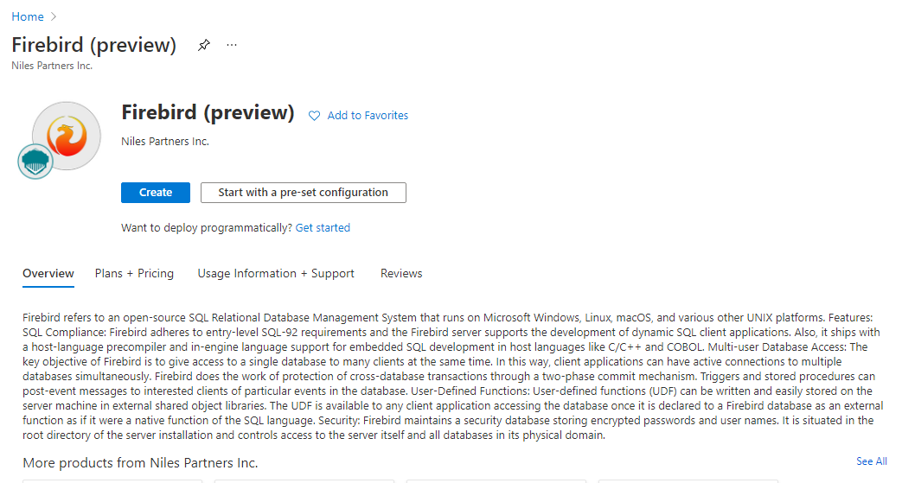The width and height of the screenshot is (902, 483).
Task: Click the More products from Niles Partners heading
Action: (140, 463)
